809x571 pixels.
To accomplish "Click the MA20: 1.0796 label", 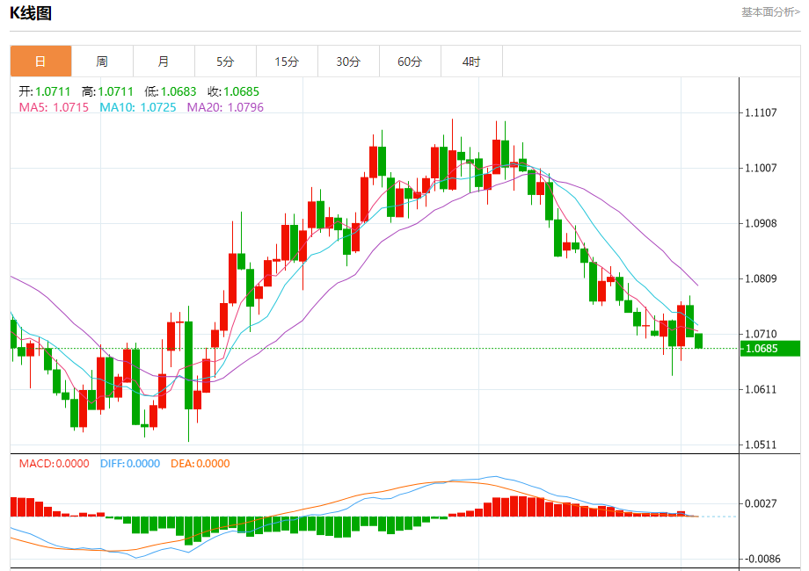I will (225, 107).
